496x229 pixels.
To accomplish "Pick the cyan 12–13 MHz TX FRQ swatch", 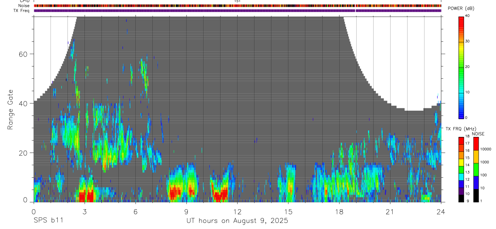I will point(461,176).
